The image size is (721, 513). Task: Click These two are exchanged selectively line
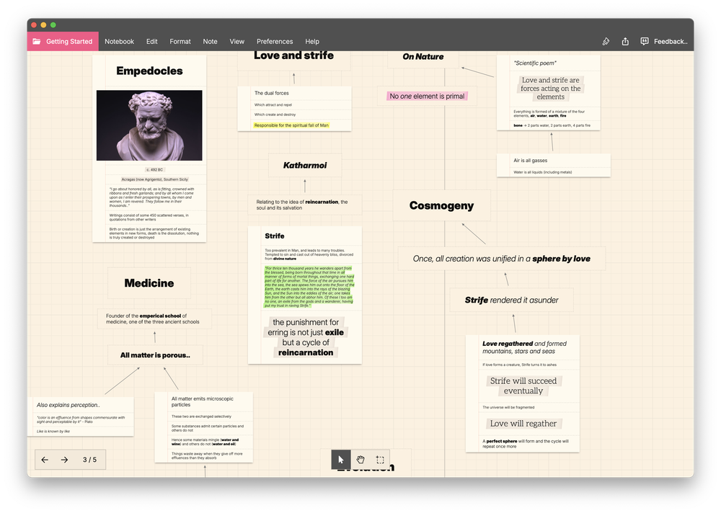pos(201,416)
